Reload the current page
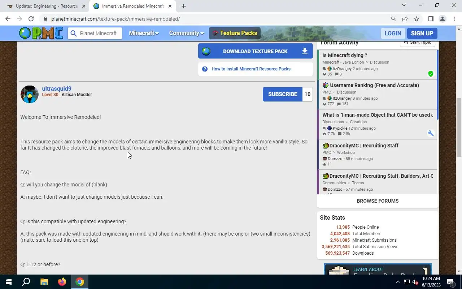The height and width of the screenshot is (289, 462). 31,19
